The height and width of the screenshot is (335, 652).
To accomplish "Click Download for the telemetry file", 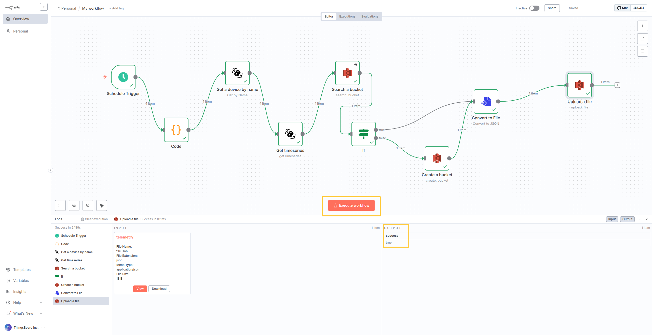I will 159,289.
